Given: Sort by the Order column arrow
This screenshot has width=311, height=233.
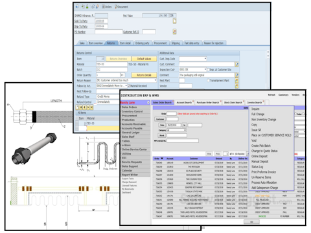Looking at the screenshot, I should click(x=162, y=159).
